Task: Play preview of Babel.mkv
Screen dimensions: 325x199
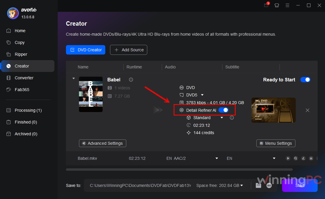Action: click(288, 158)
